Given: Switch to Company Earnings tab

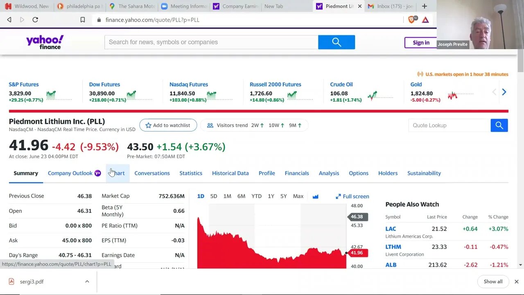Looking at the screenshot, I should 236,6.
